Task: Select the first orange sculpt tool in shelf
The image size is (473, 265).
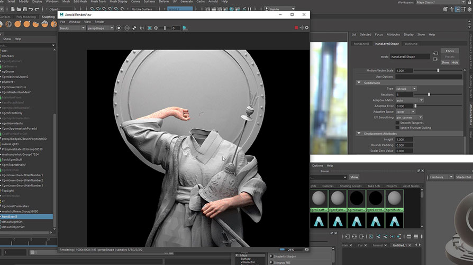Action: pos(17,24)
